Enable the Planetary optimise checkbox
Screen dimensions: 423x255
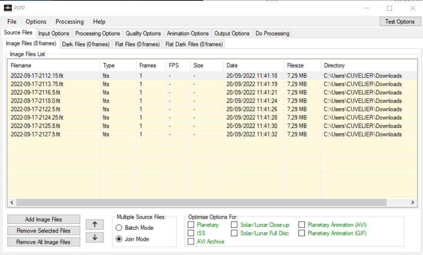191,225
